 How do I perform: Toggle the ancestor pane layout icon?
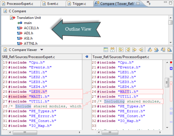106,50
